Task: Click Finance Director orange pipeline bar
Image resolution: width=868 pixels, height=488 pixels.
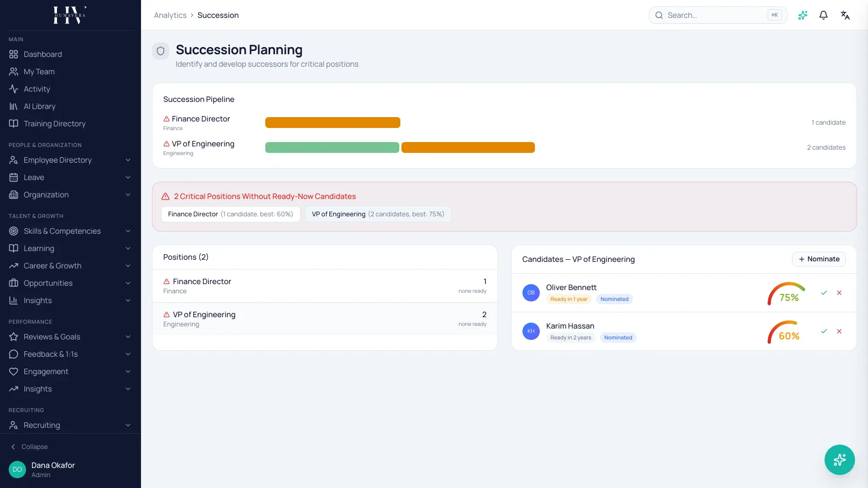Action: [333, 123]
